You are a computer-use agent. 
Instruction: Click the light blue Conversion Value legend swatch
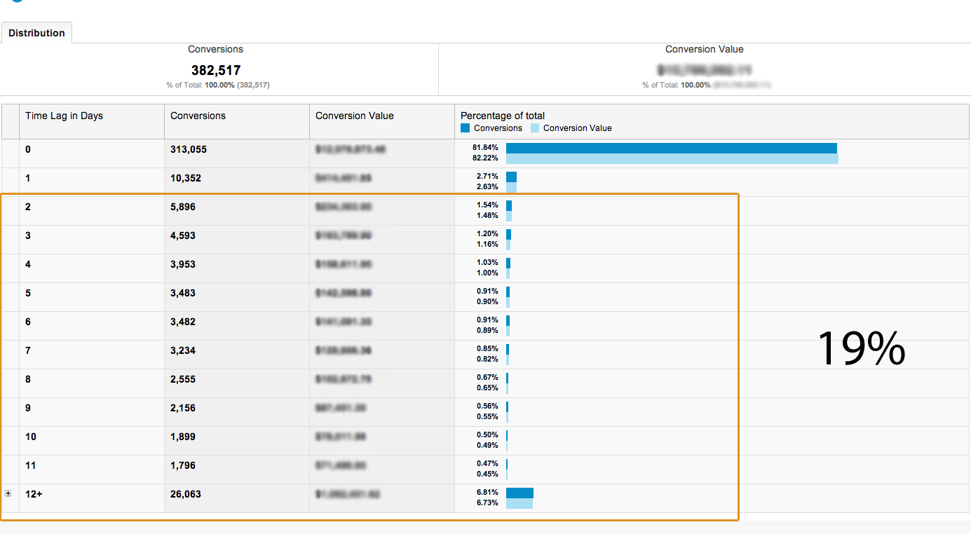[535, 128]
